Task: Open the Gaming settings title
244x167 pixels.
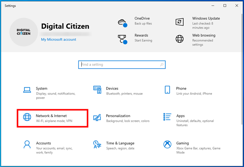Action: (x=182, y=143)
